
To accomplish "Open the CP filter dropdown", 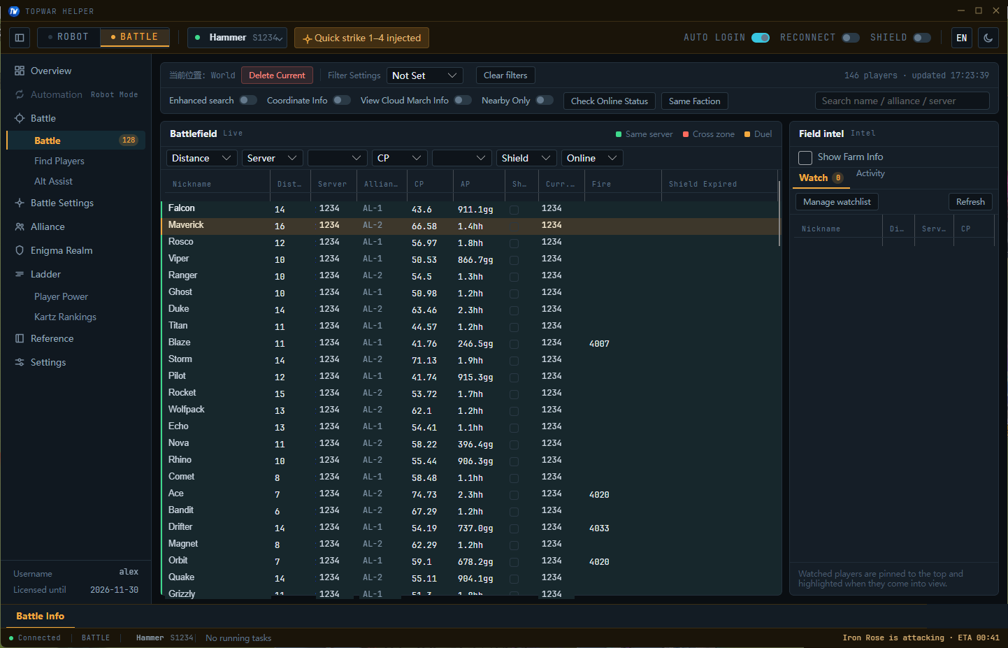I will [x=400, y=158].
